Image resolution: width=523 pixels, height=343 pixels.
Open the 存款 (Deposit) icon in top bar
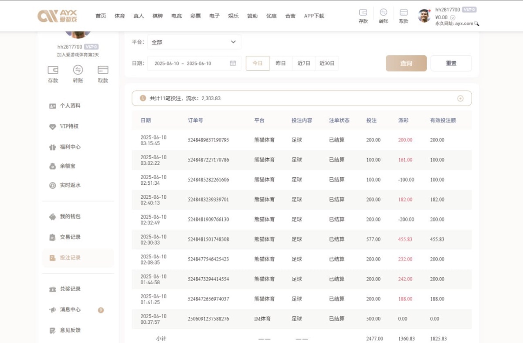pos(363,16)
